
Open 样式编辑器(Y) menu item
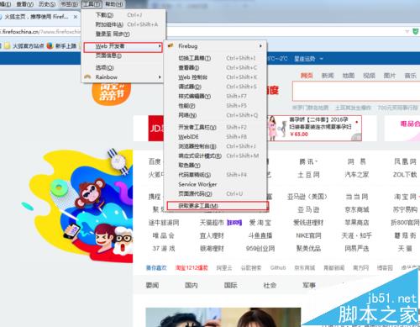(x=215, y=96)
